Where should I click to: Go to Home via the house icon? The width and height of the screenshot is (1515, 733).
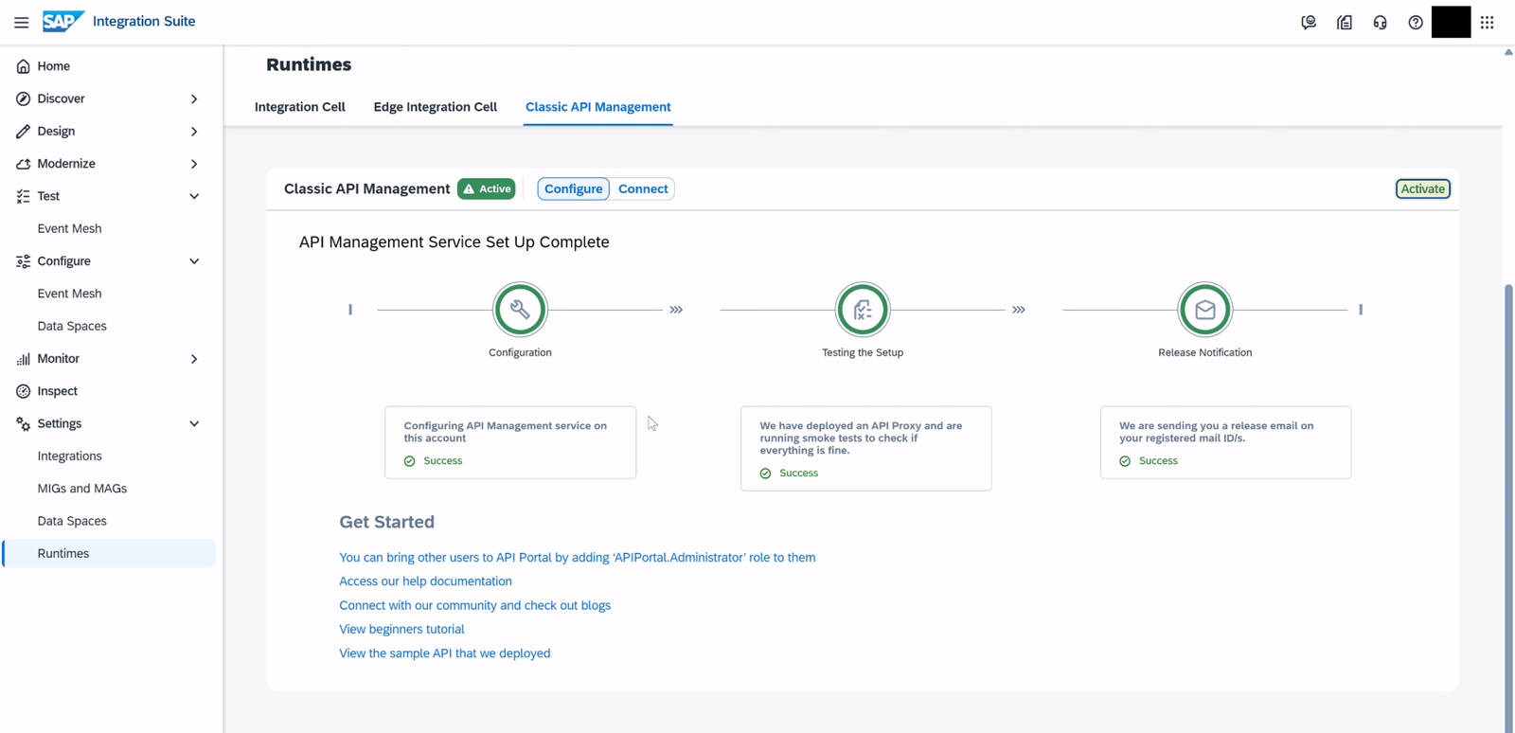(x=24, y=66)
